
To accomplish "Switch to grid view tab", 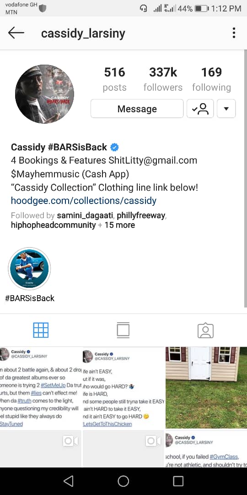I will pyautogui.click(x=41, y=330).
